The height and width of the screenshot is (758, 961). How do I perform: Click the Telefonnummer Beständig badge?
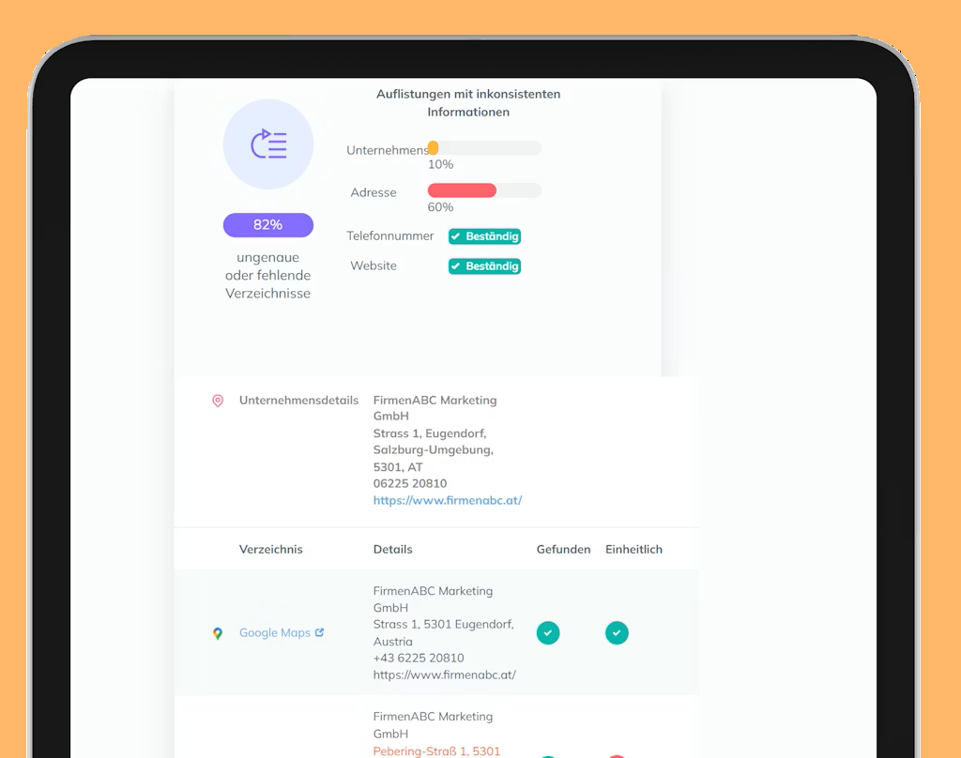tap(484, 236)
